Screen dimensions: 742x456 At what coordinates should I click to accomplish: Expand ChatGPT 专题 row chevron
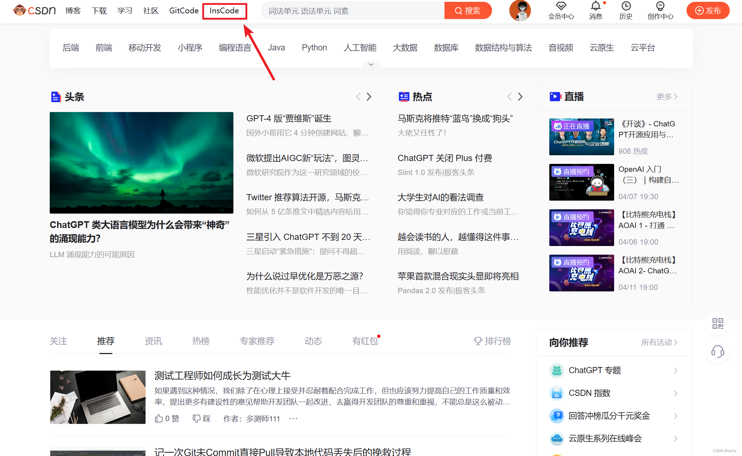click(x=676, y=371)
